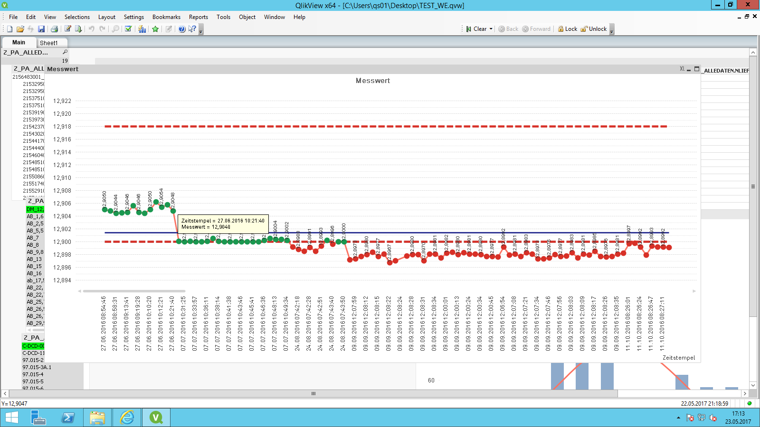
Task: Restore the maximized Messwert chart object
Action: 697,69
